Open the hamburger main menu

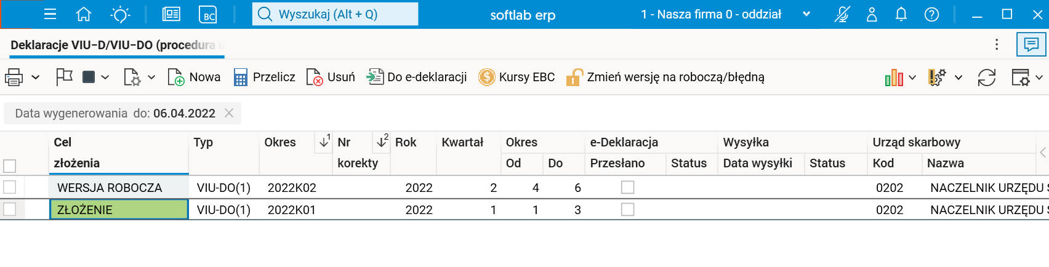tap(50, 14)
